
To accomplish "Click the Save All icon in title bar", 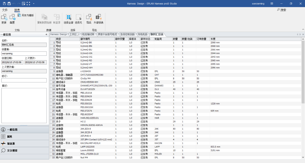I will [x=9, y=3].
